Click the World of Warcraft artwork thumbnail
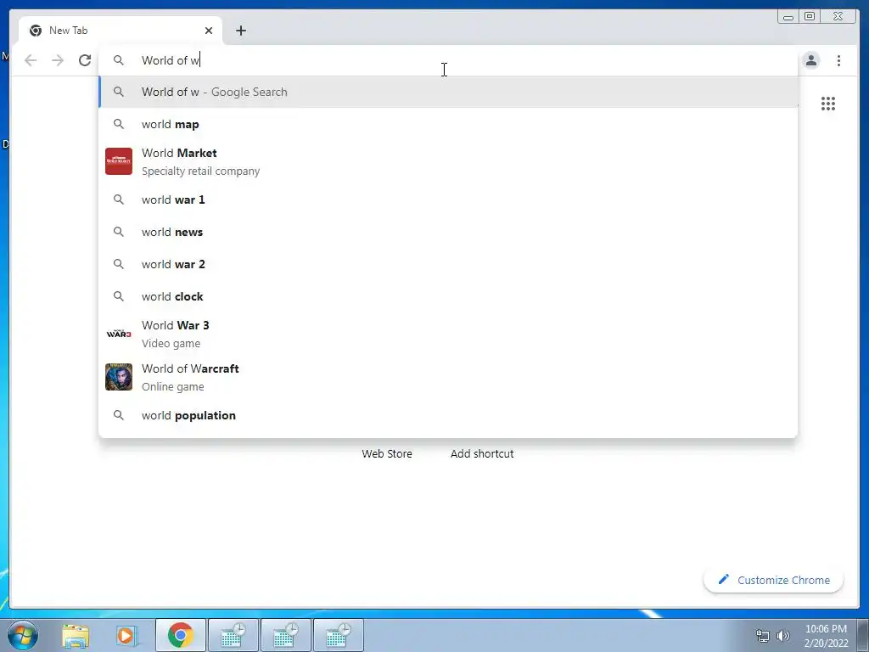The height and width of the screenshot is (652, 869). [119, 377]
